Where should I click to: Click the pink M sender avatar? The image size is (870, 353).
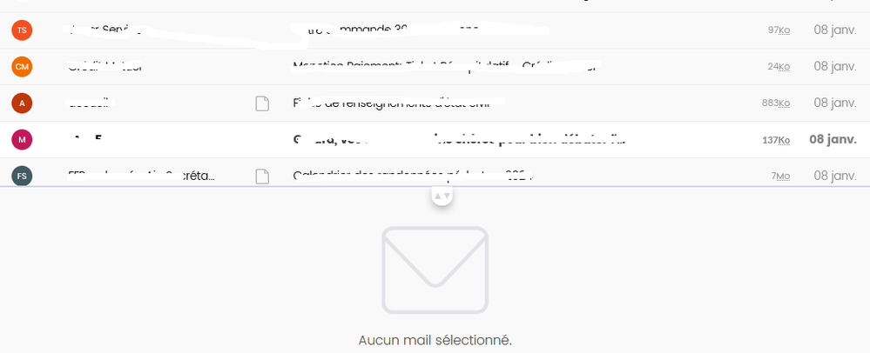tap(22, 139)
